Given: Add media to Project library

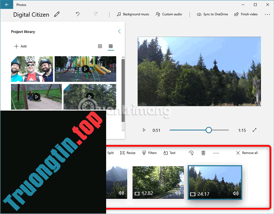Looking at the screenshot, I should pyautogui.click(x=20, y=46).
